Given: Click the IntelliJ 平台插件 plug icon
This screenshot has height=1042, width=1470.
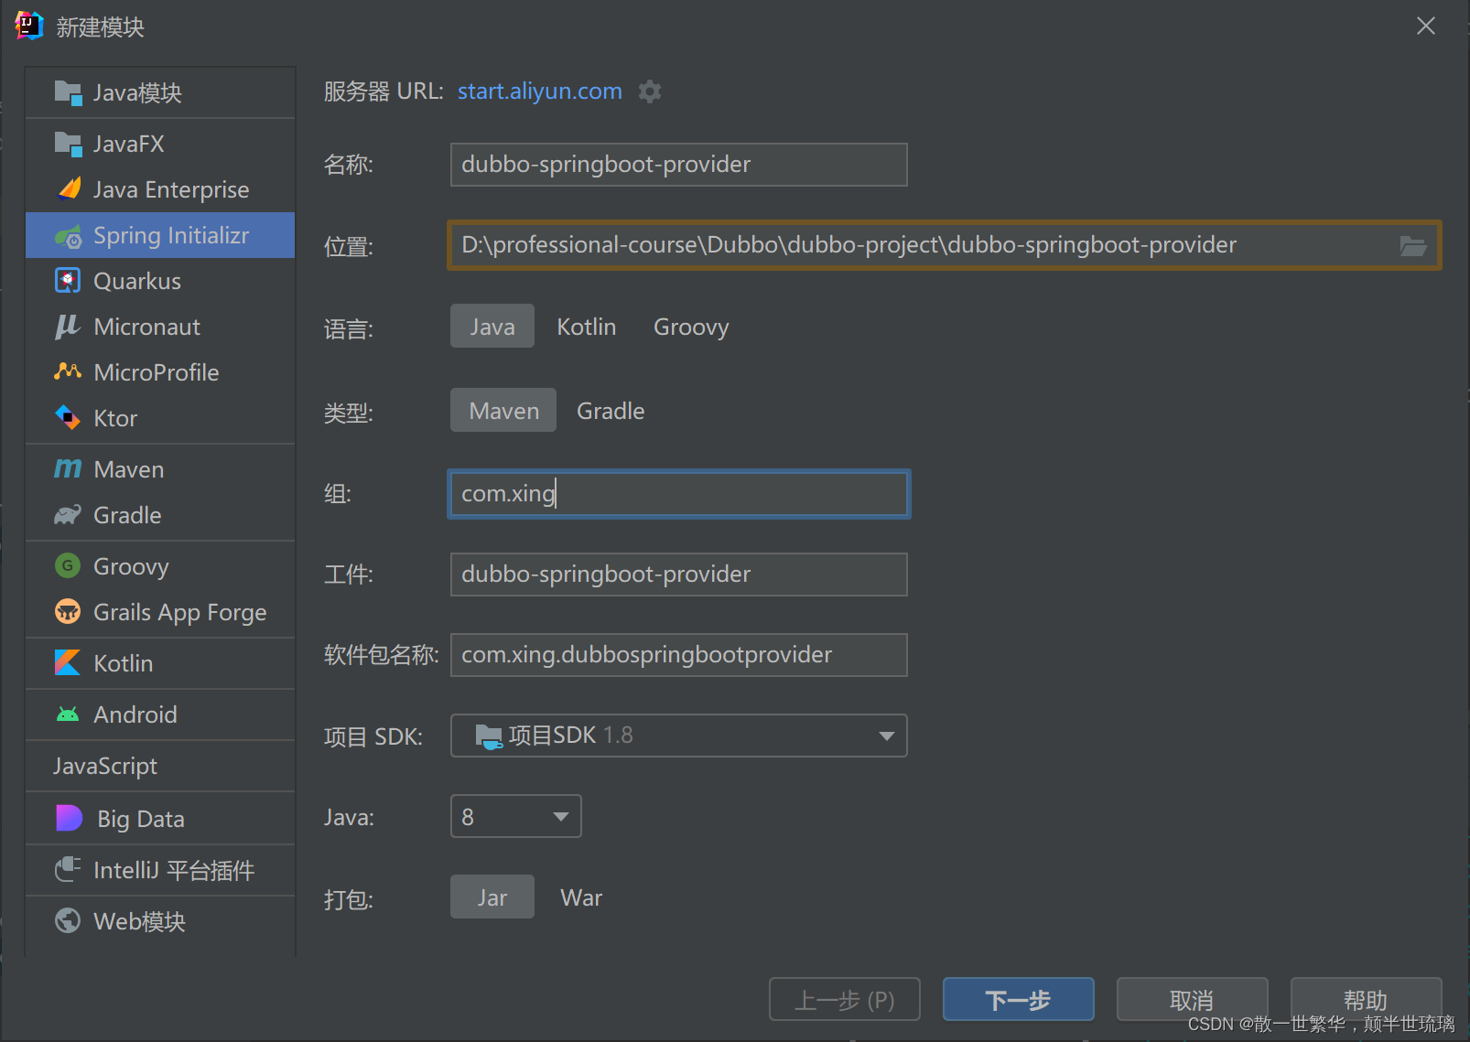Looking at the screenshot, I should point(68,869).
